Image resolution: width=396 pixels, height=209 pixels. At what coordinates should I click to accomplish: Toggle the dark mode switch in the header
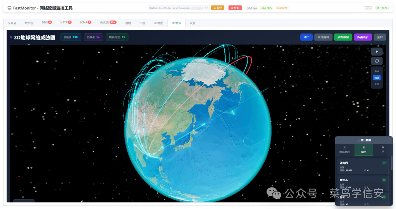[x=368, y=8]
